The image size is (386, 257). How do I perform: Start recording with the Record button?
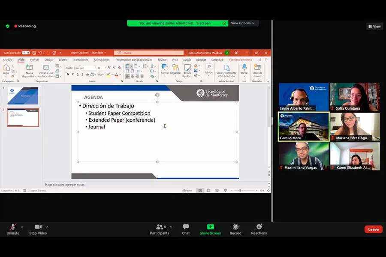pyautogui.click(x=235, y=229)
